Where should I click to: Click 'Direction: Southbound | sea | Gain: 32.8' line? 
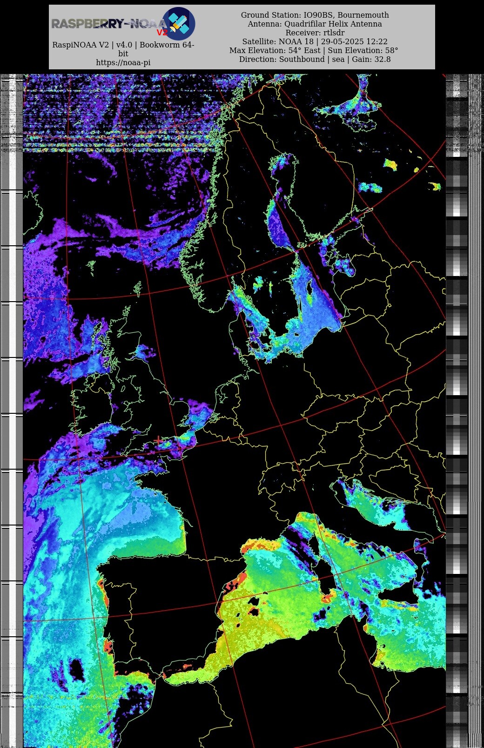pyautogui.click(x=315, y=59)
